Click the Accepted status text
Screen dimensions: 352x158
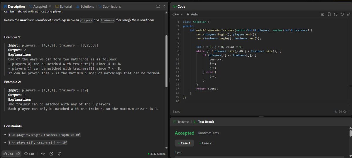(x=185, y=133)
